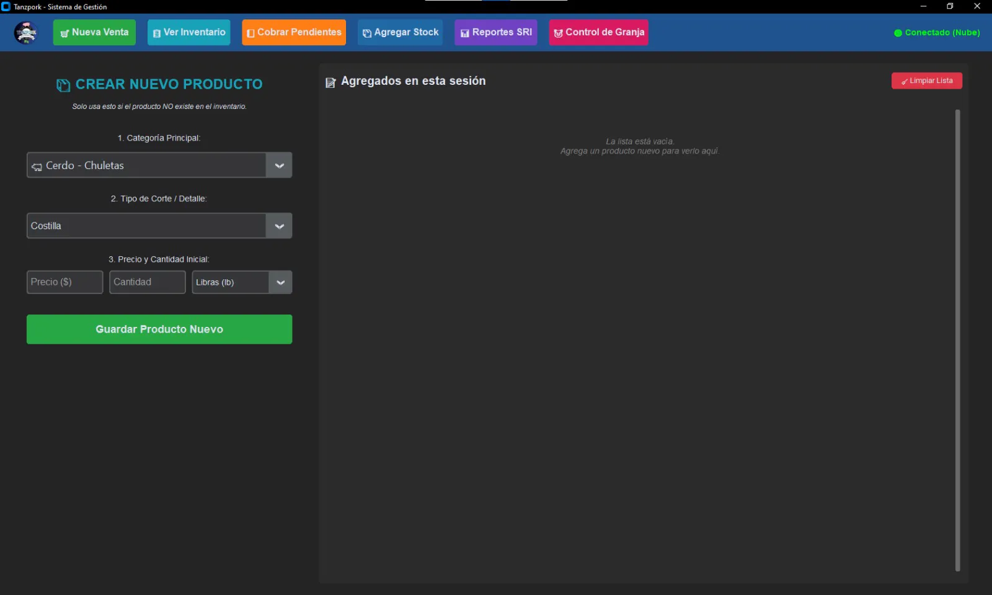Click the Tanzpork app icon in title bar
This screenshot has height=595, width=992.
(6, 7)
